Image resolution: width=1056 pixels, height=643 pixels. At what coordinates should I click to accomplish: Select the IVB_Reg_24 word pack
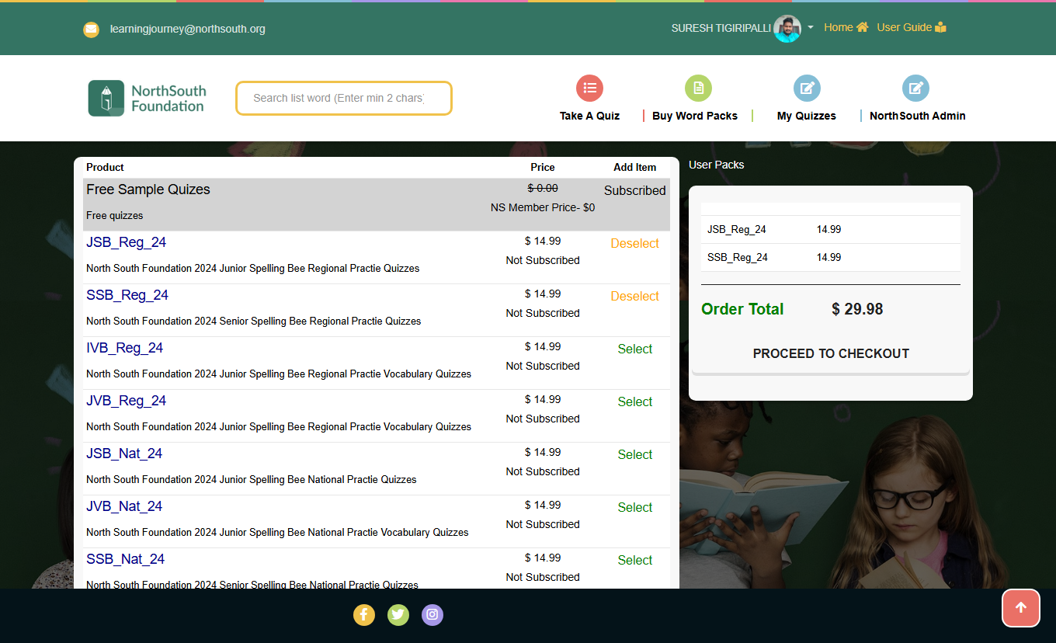click(x=634, y=349)
